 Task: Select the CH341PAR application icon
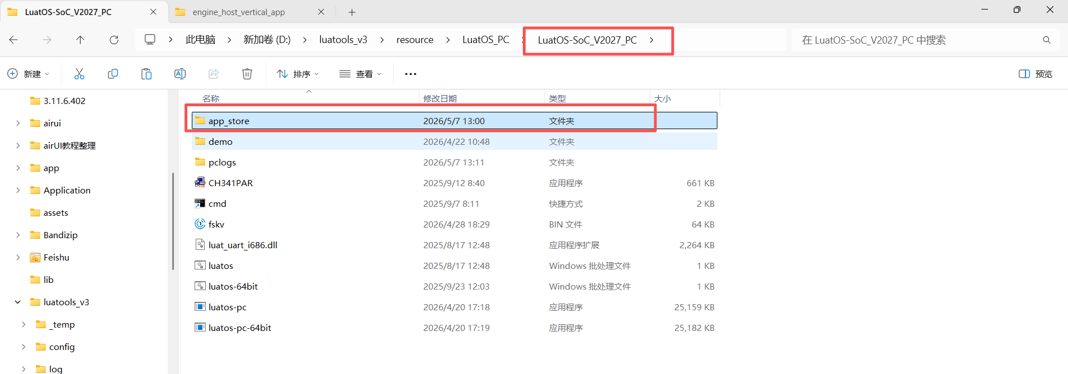(200, 183)
